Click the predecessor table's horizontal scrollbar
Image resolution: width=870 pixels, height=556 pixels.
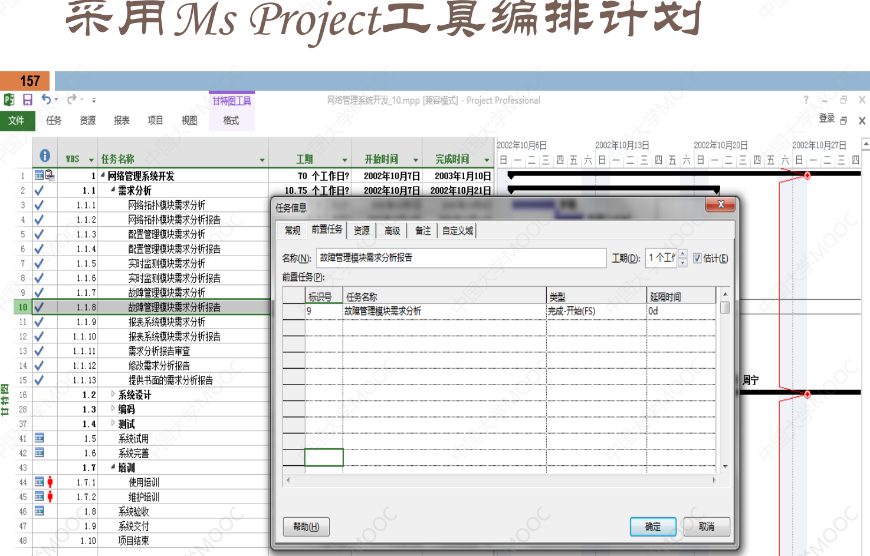pyautogui.click(x=501, y=480)
